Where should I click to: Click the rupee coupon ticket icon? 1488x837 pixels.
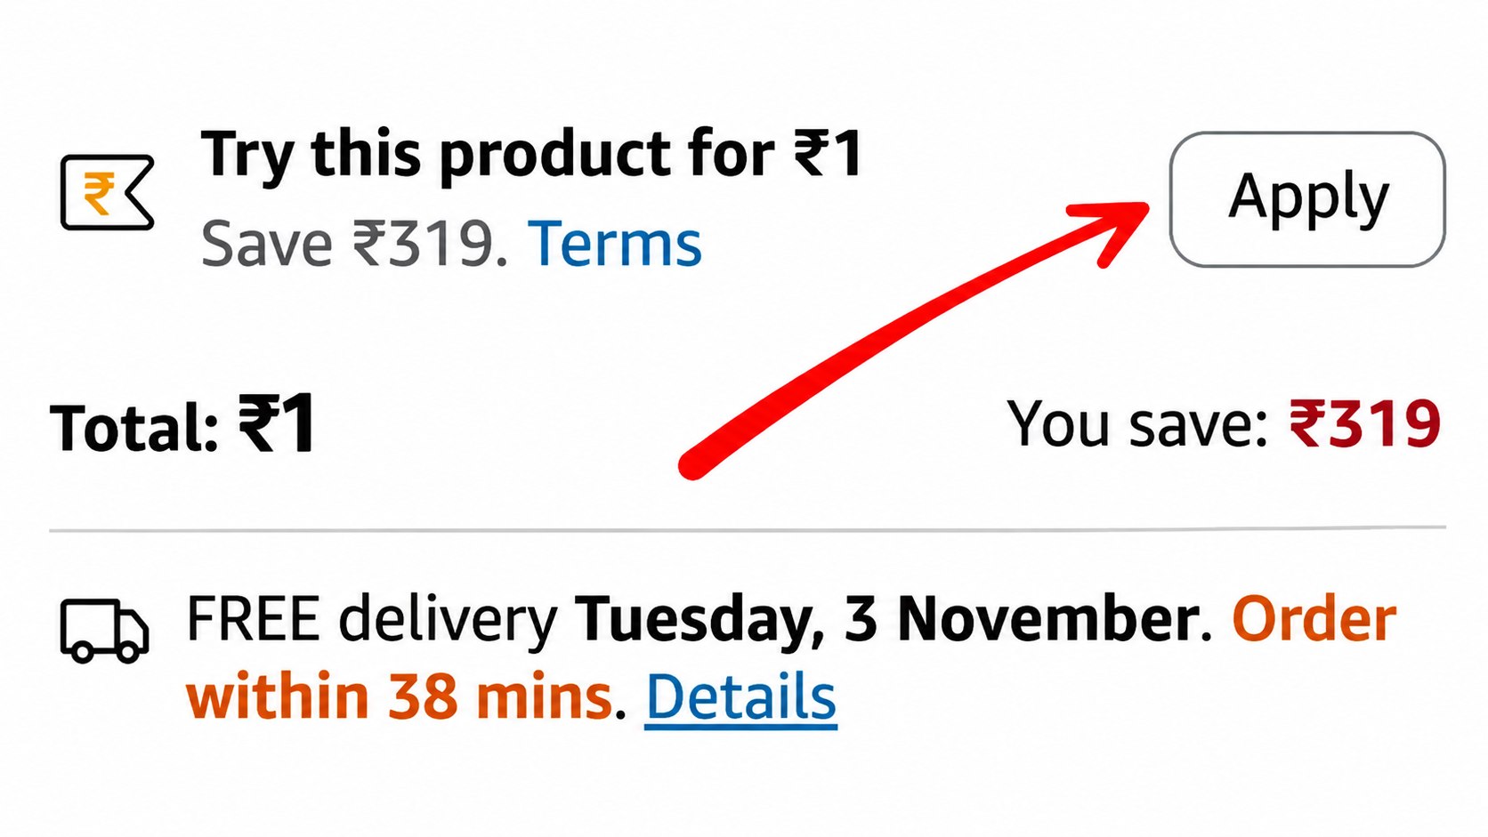[x=108, y=192]
